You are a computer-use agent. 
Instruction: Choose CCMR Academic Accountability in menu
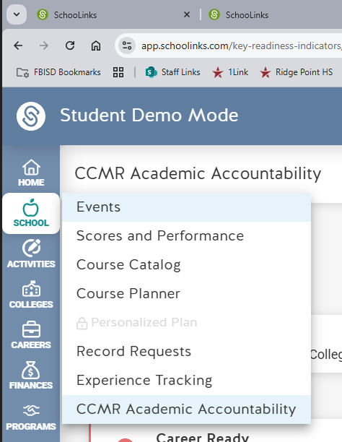click(x=186, y=409)
